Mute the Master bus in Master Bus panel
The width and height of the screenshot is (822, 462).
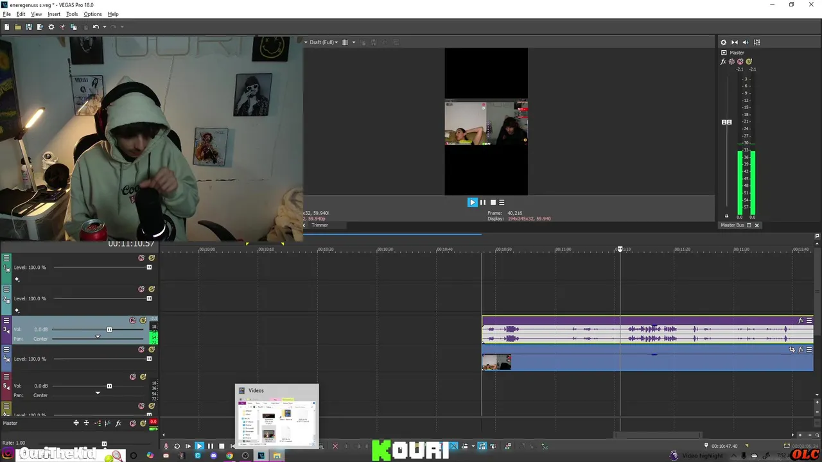pyautogui.click(x=740, y=62)
